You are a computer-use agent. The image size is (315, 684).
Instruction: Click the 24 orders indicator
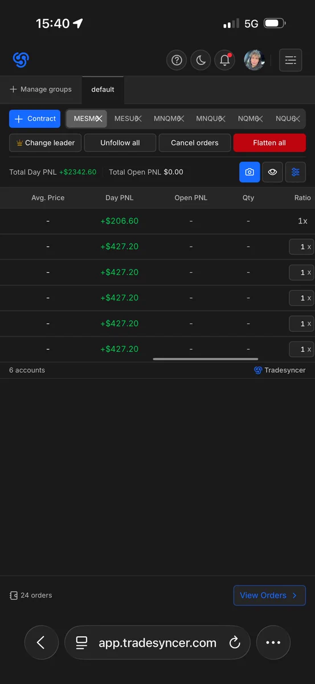[x=31, y=595]
